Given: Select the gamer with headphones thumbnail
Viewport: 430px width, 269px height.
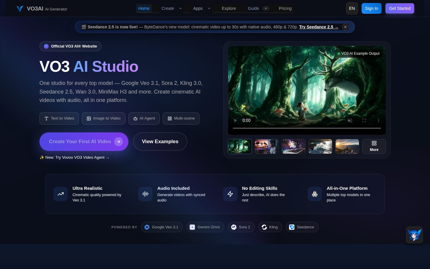Looking at the screenshot, I should click(x=267, y=146).
